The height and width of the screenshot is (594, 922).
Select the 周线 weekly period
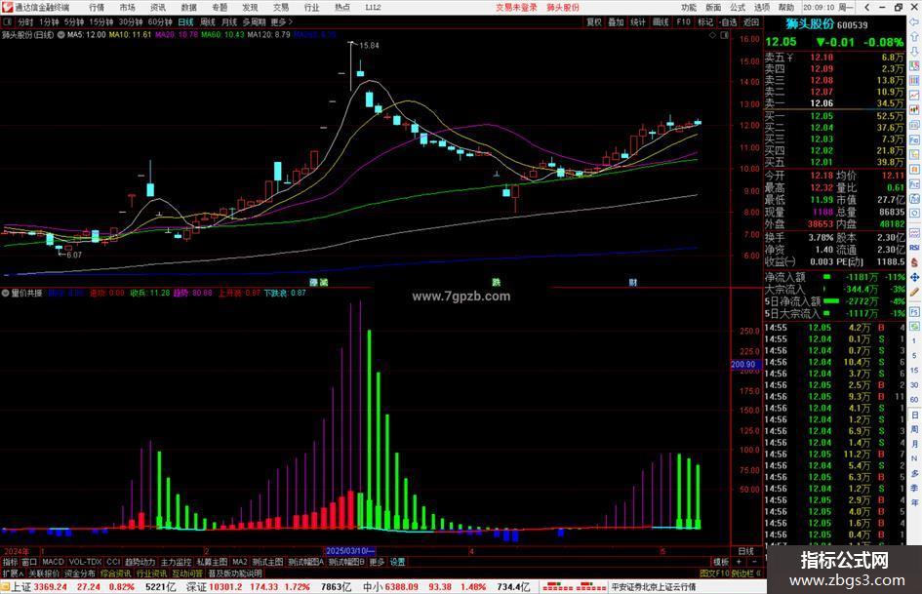pyautogui.click(x=208, y=21)
